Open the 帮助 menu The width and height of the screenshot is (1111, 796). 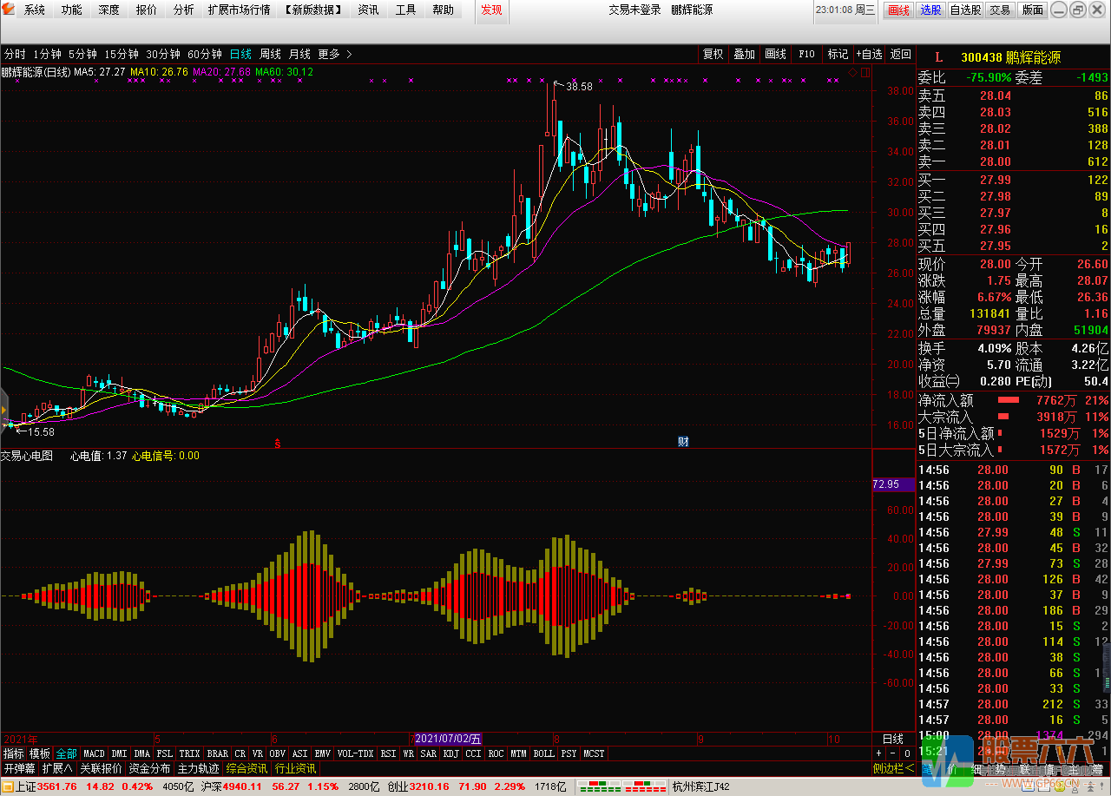(x=443, y=10)
